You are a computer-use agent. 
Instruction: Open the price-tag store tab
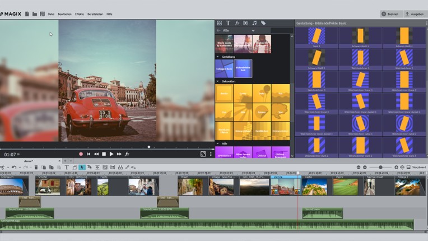coord(263,23)
